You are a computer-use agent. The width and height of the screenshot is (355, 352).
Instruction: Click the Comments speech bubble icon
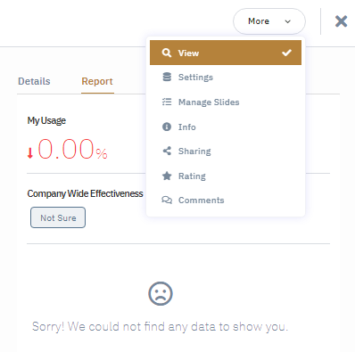167,200
